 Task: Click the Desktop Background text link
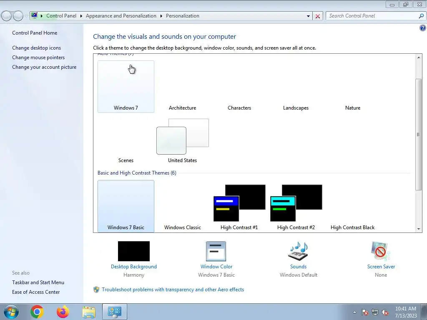click(134, 267)
